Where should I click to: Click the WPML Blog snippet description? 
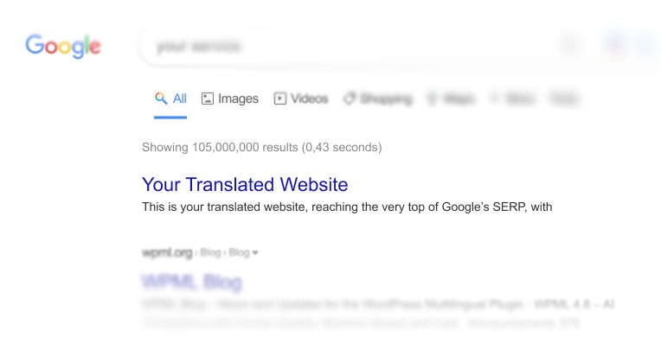(378, 314)
